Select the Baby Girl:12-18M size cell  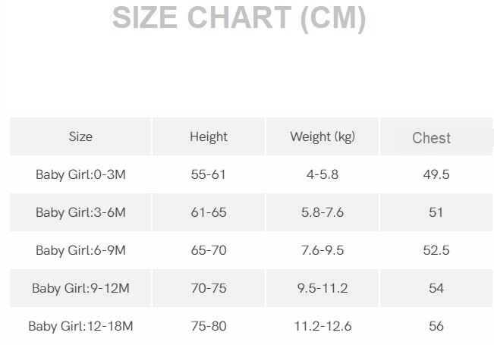(x=80, y=326)
